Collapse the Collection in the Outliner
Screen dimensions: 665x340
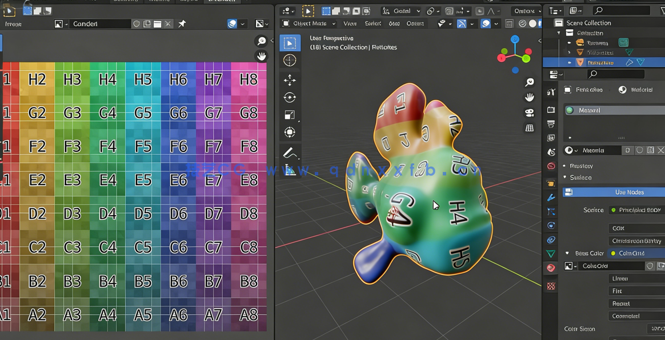[559, 33]
